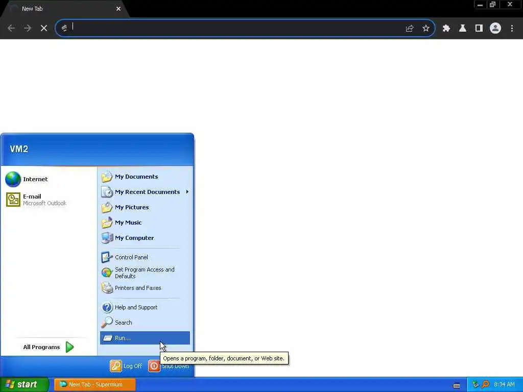Click the browser forward arrow
This screenshot has width=523, height=392.
point(28,29)
